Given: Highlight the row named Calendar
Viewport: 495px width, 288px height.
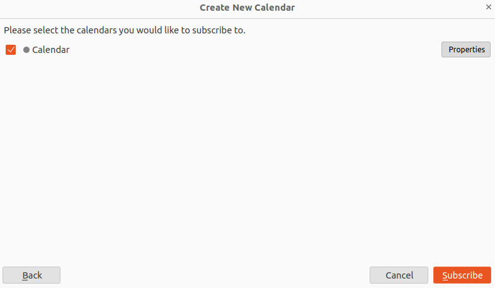Looking at the screenshot, I should click(50, 50).
